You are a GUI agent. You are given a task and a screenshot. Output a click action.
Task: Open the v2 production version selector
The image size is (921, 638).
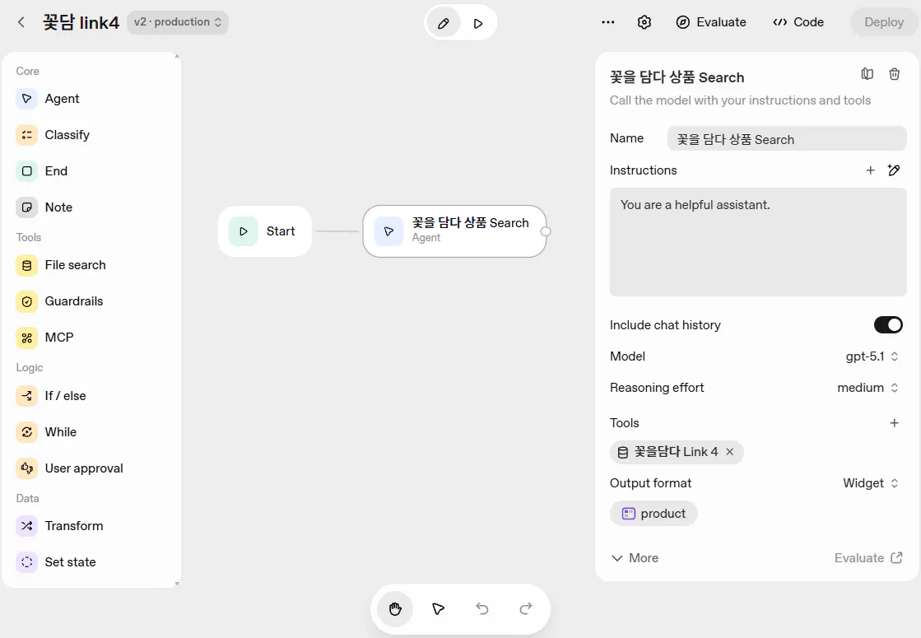point(177,22)
